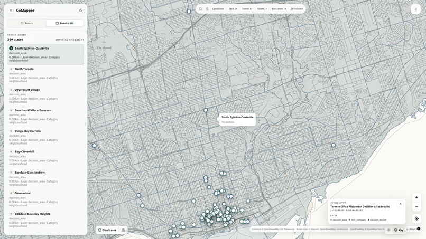Click the ring marker by the sidebar
The image size is (426, 239).
coord(94,146)
